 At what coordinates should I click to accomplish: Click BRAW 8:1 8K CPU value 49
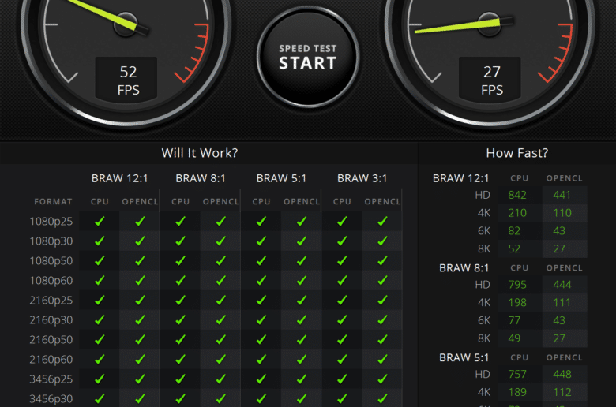[514, 338]
